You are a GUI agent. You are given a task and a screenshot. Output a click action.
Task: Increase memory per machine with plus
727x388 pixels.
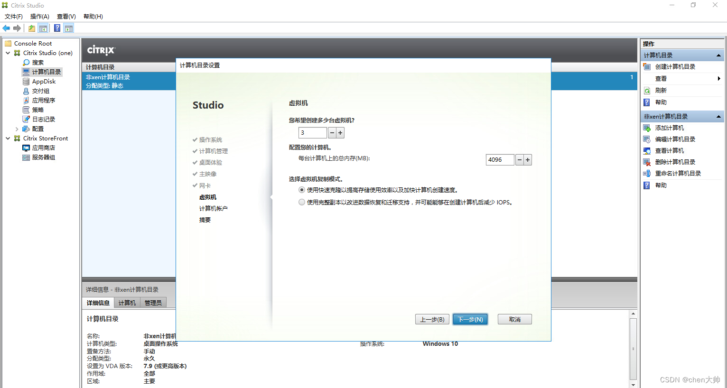528,160
